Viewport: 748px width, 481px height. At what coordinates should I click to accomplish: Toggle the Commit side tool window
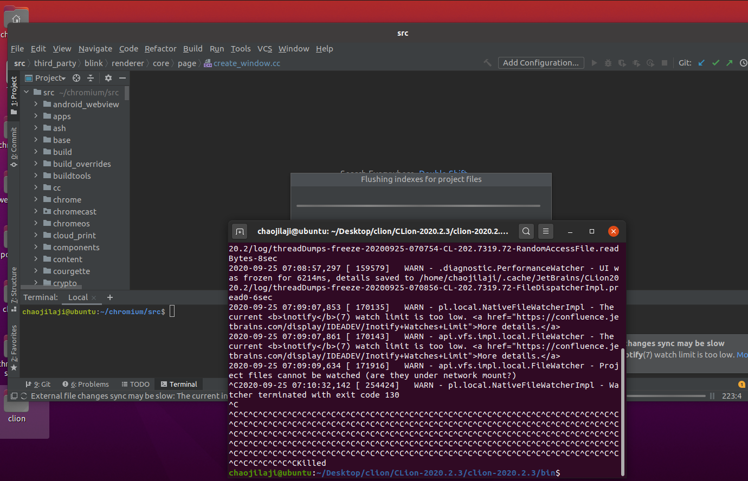(14, 147)
